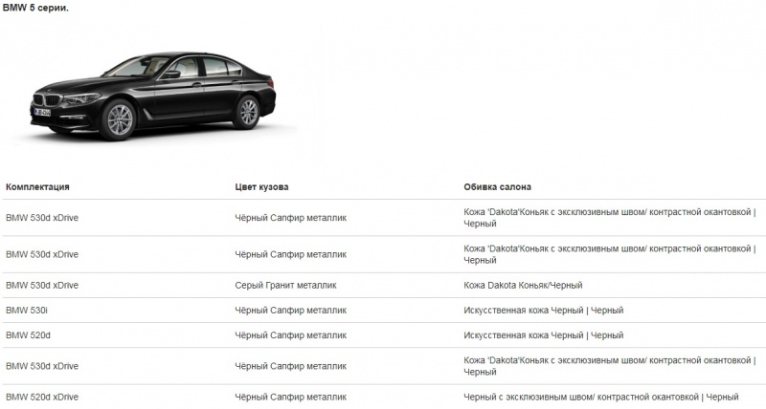Click the BMW 530d xDrive in first row

click(x=42, y=218)
